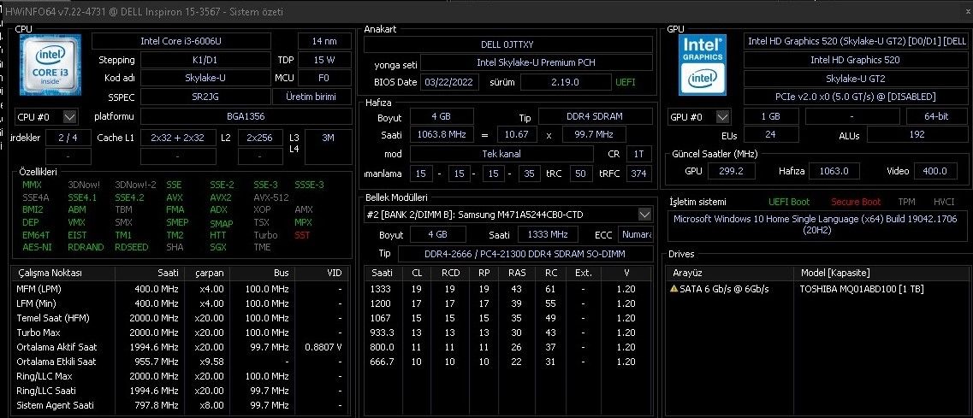973x418 pixels.
Task: Click the Intel HD Graphics 520 field
Action: [855, 60]
